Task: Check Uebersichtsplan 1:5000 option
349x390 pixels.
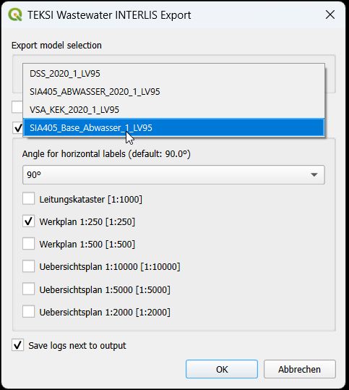Action: pos(29,289)
